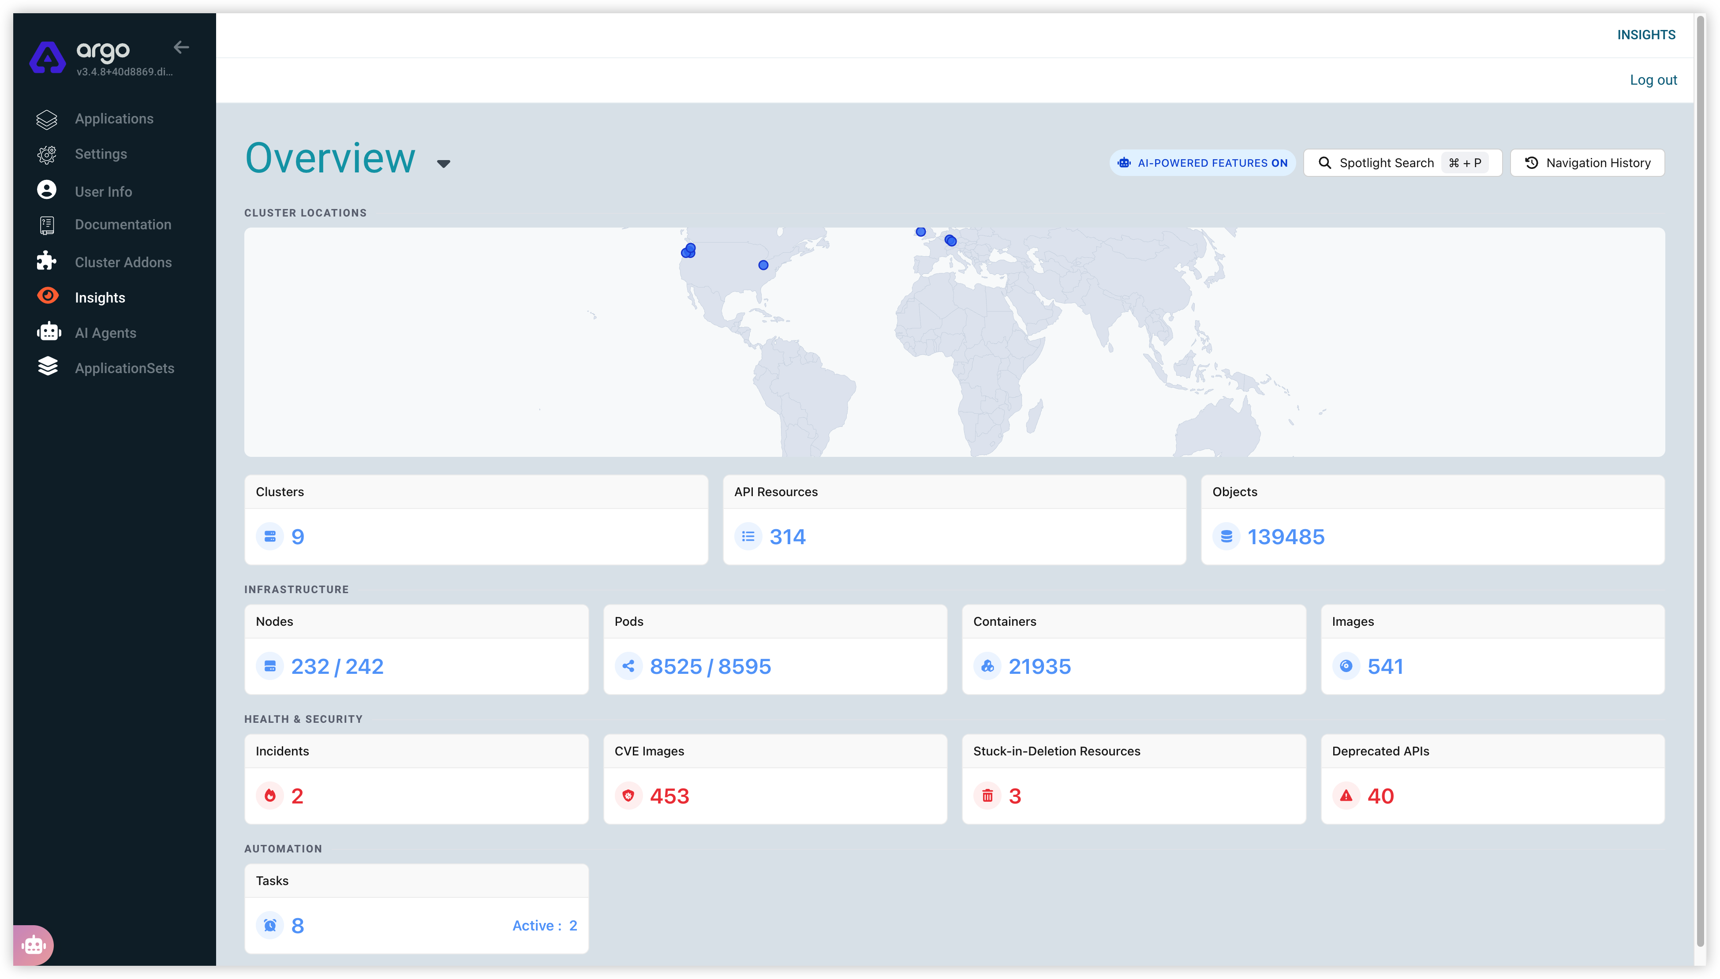The image size is (1720, 979).
Task: Click the Clusters server icon
Action: [269, 537]
